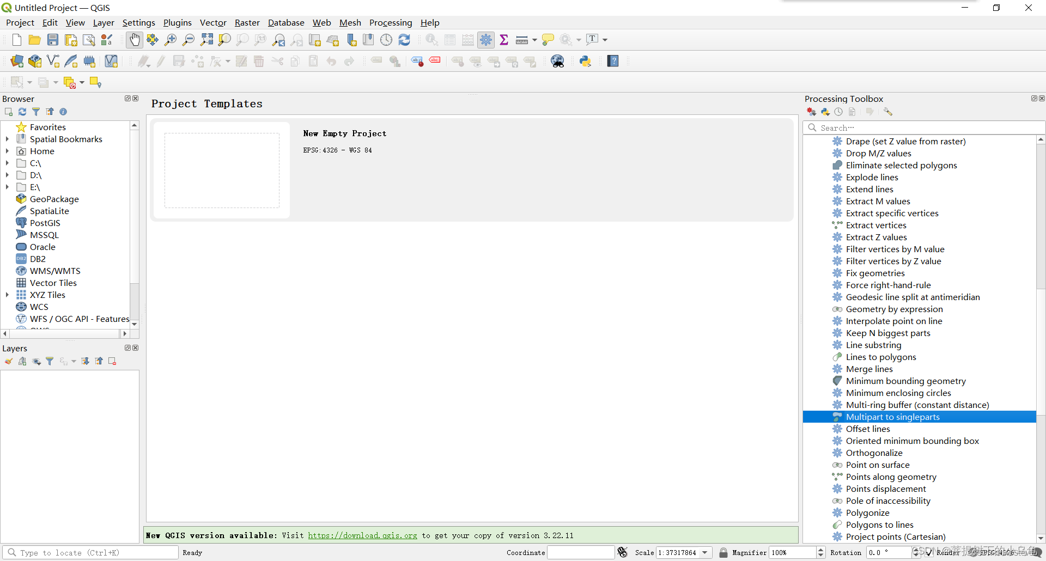This screenshot has width=1046, height=561.
Task: Create a New Shapefile Layer
Action: click(53, 61)
